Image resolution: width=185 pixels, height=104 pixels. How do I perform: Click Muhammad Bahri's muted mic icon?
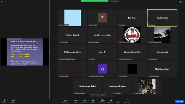74,93
